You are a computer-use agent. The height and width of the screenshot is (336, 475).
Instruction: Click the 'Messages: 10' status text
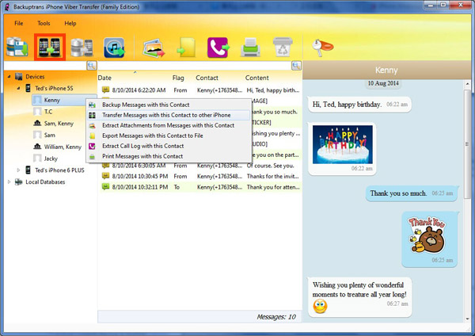(x=276, y=317)
